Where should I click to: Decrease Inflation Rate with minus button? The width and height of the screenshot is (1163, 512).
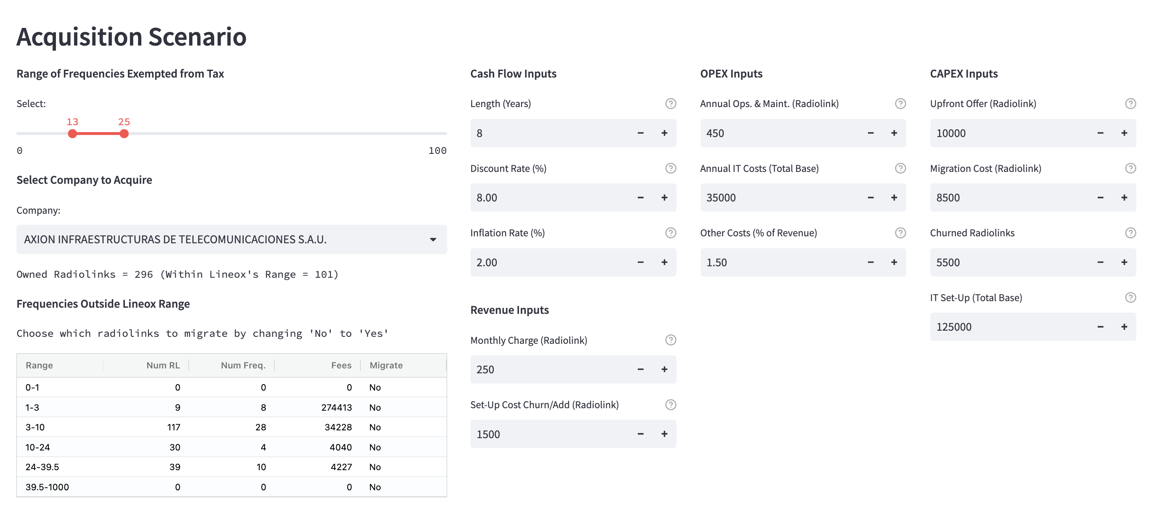(640, 262)
